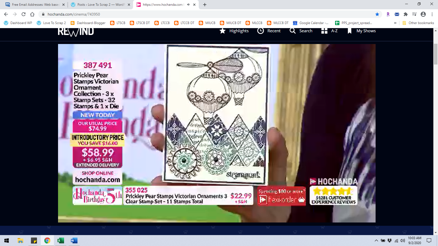438x246 pixels.
Task: Mute the Hochanda tab audio
Action: coord(188,5)
